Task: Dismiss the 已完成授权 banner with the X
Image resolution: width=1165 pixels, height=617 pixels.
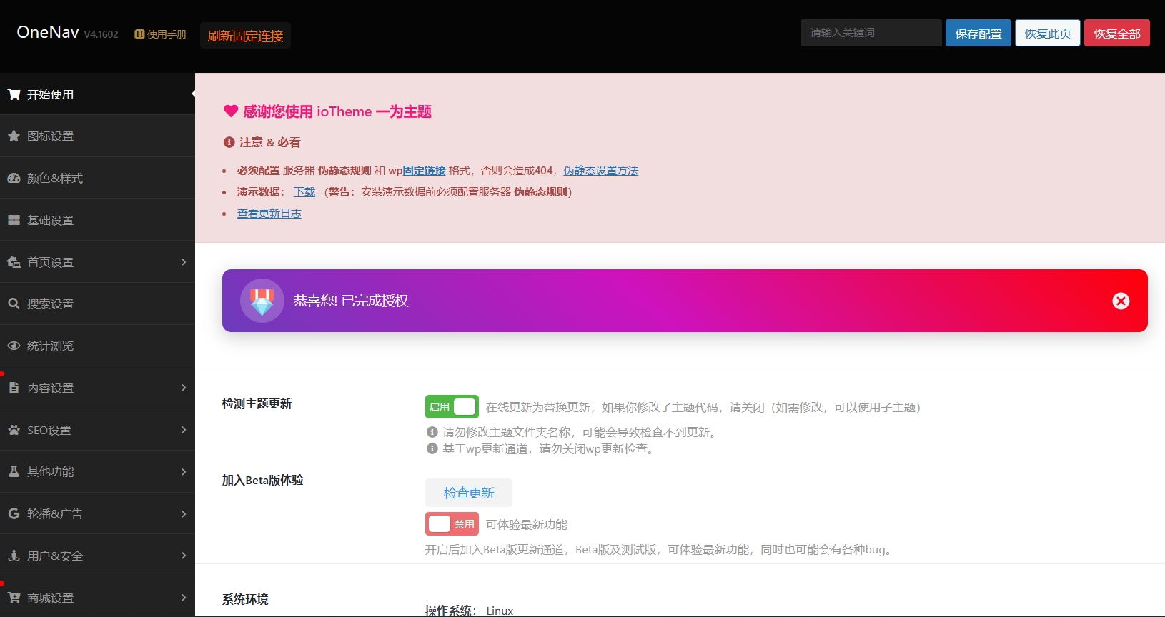Action: [x=1121, y=301]
